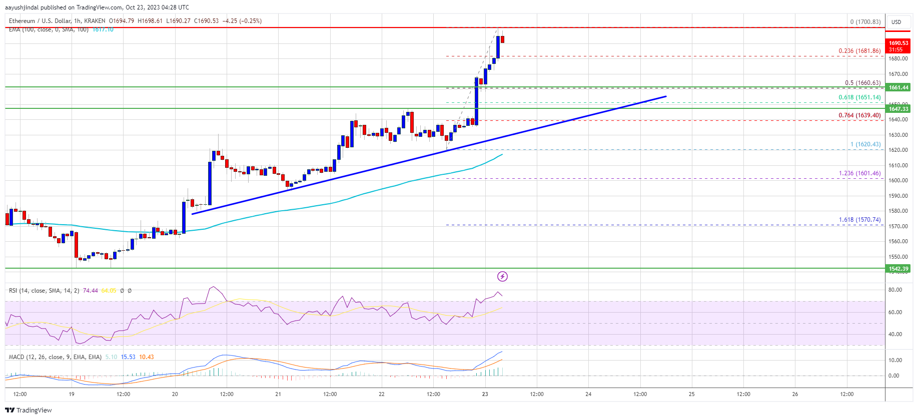Screen dimensions: 918x419
Task: Click the date 23 marker on time axis
Action: pos(485,394)
